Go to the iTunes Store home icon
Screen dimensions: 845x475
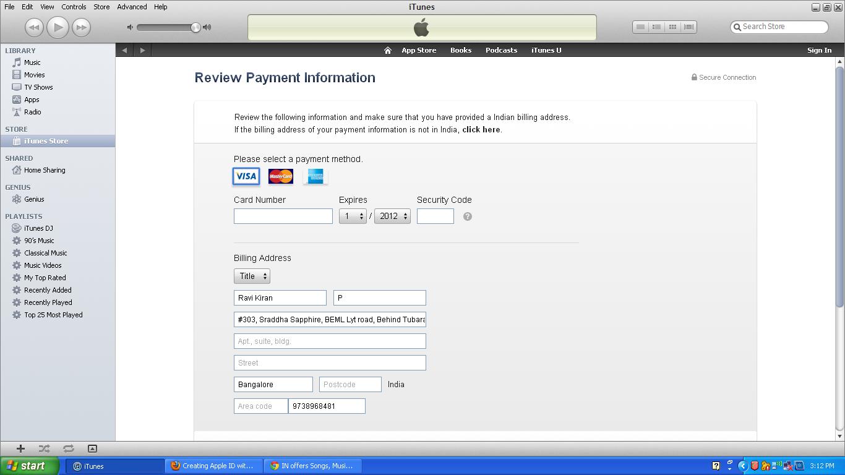[388, 50]
